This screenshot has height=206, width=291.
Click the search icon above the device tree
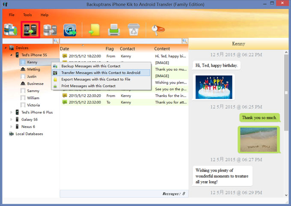tap(56, 41)
